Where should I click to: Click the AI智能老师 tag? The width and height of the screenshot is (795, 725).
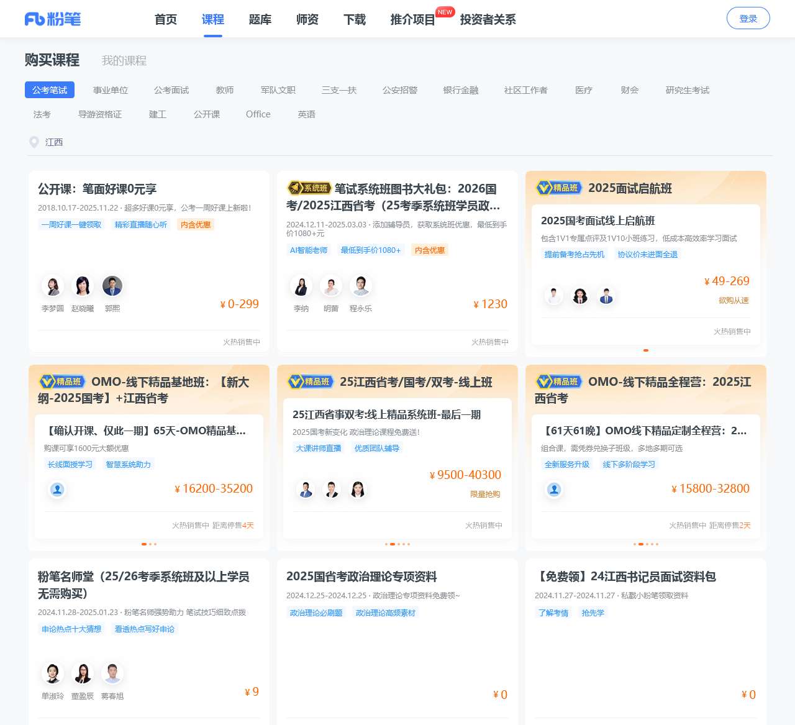(x=309, y=250)
